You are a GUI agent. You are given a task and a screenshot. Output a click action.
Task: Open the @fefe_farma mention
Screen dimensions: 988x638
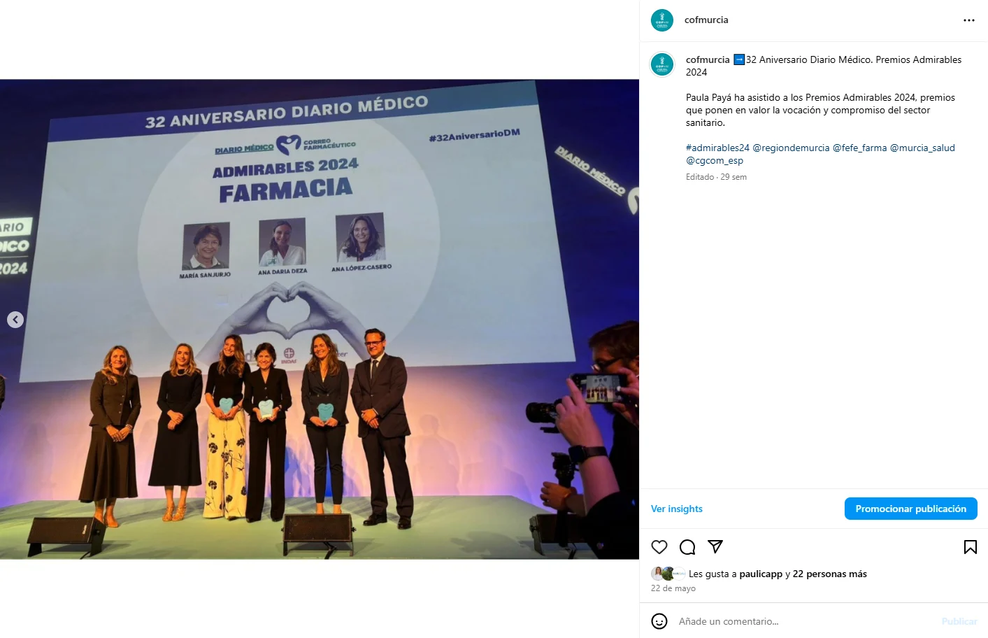point(860,148)
